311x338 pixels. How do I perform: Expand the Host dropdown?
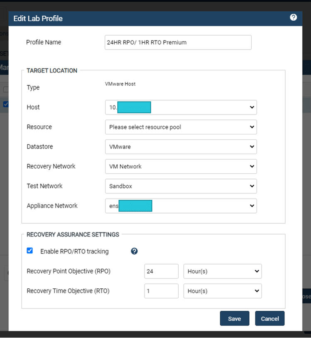181,107
